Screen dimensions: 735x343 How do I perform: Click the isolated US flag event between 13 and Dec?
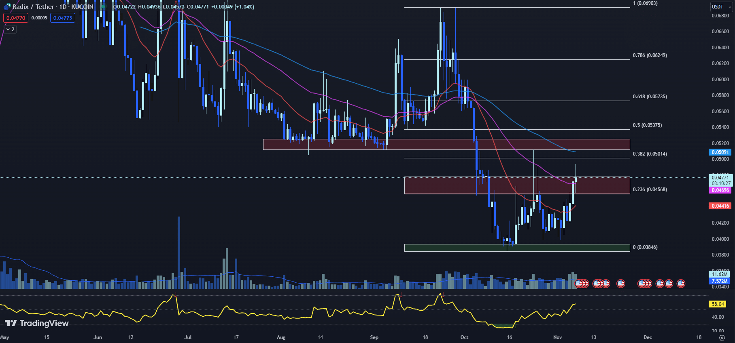pos(620,284)
